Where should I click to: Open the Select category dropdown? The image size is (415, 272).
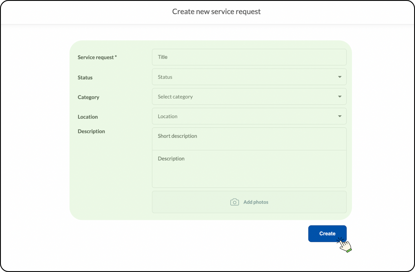pyautogui.click(x=249, y=96)
